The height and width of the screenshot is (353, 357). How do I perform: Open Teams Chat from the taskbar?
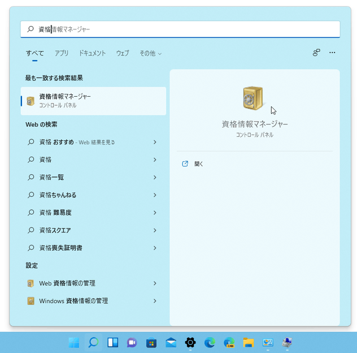pos(132,342)
